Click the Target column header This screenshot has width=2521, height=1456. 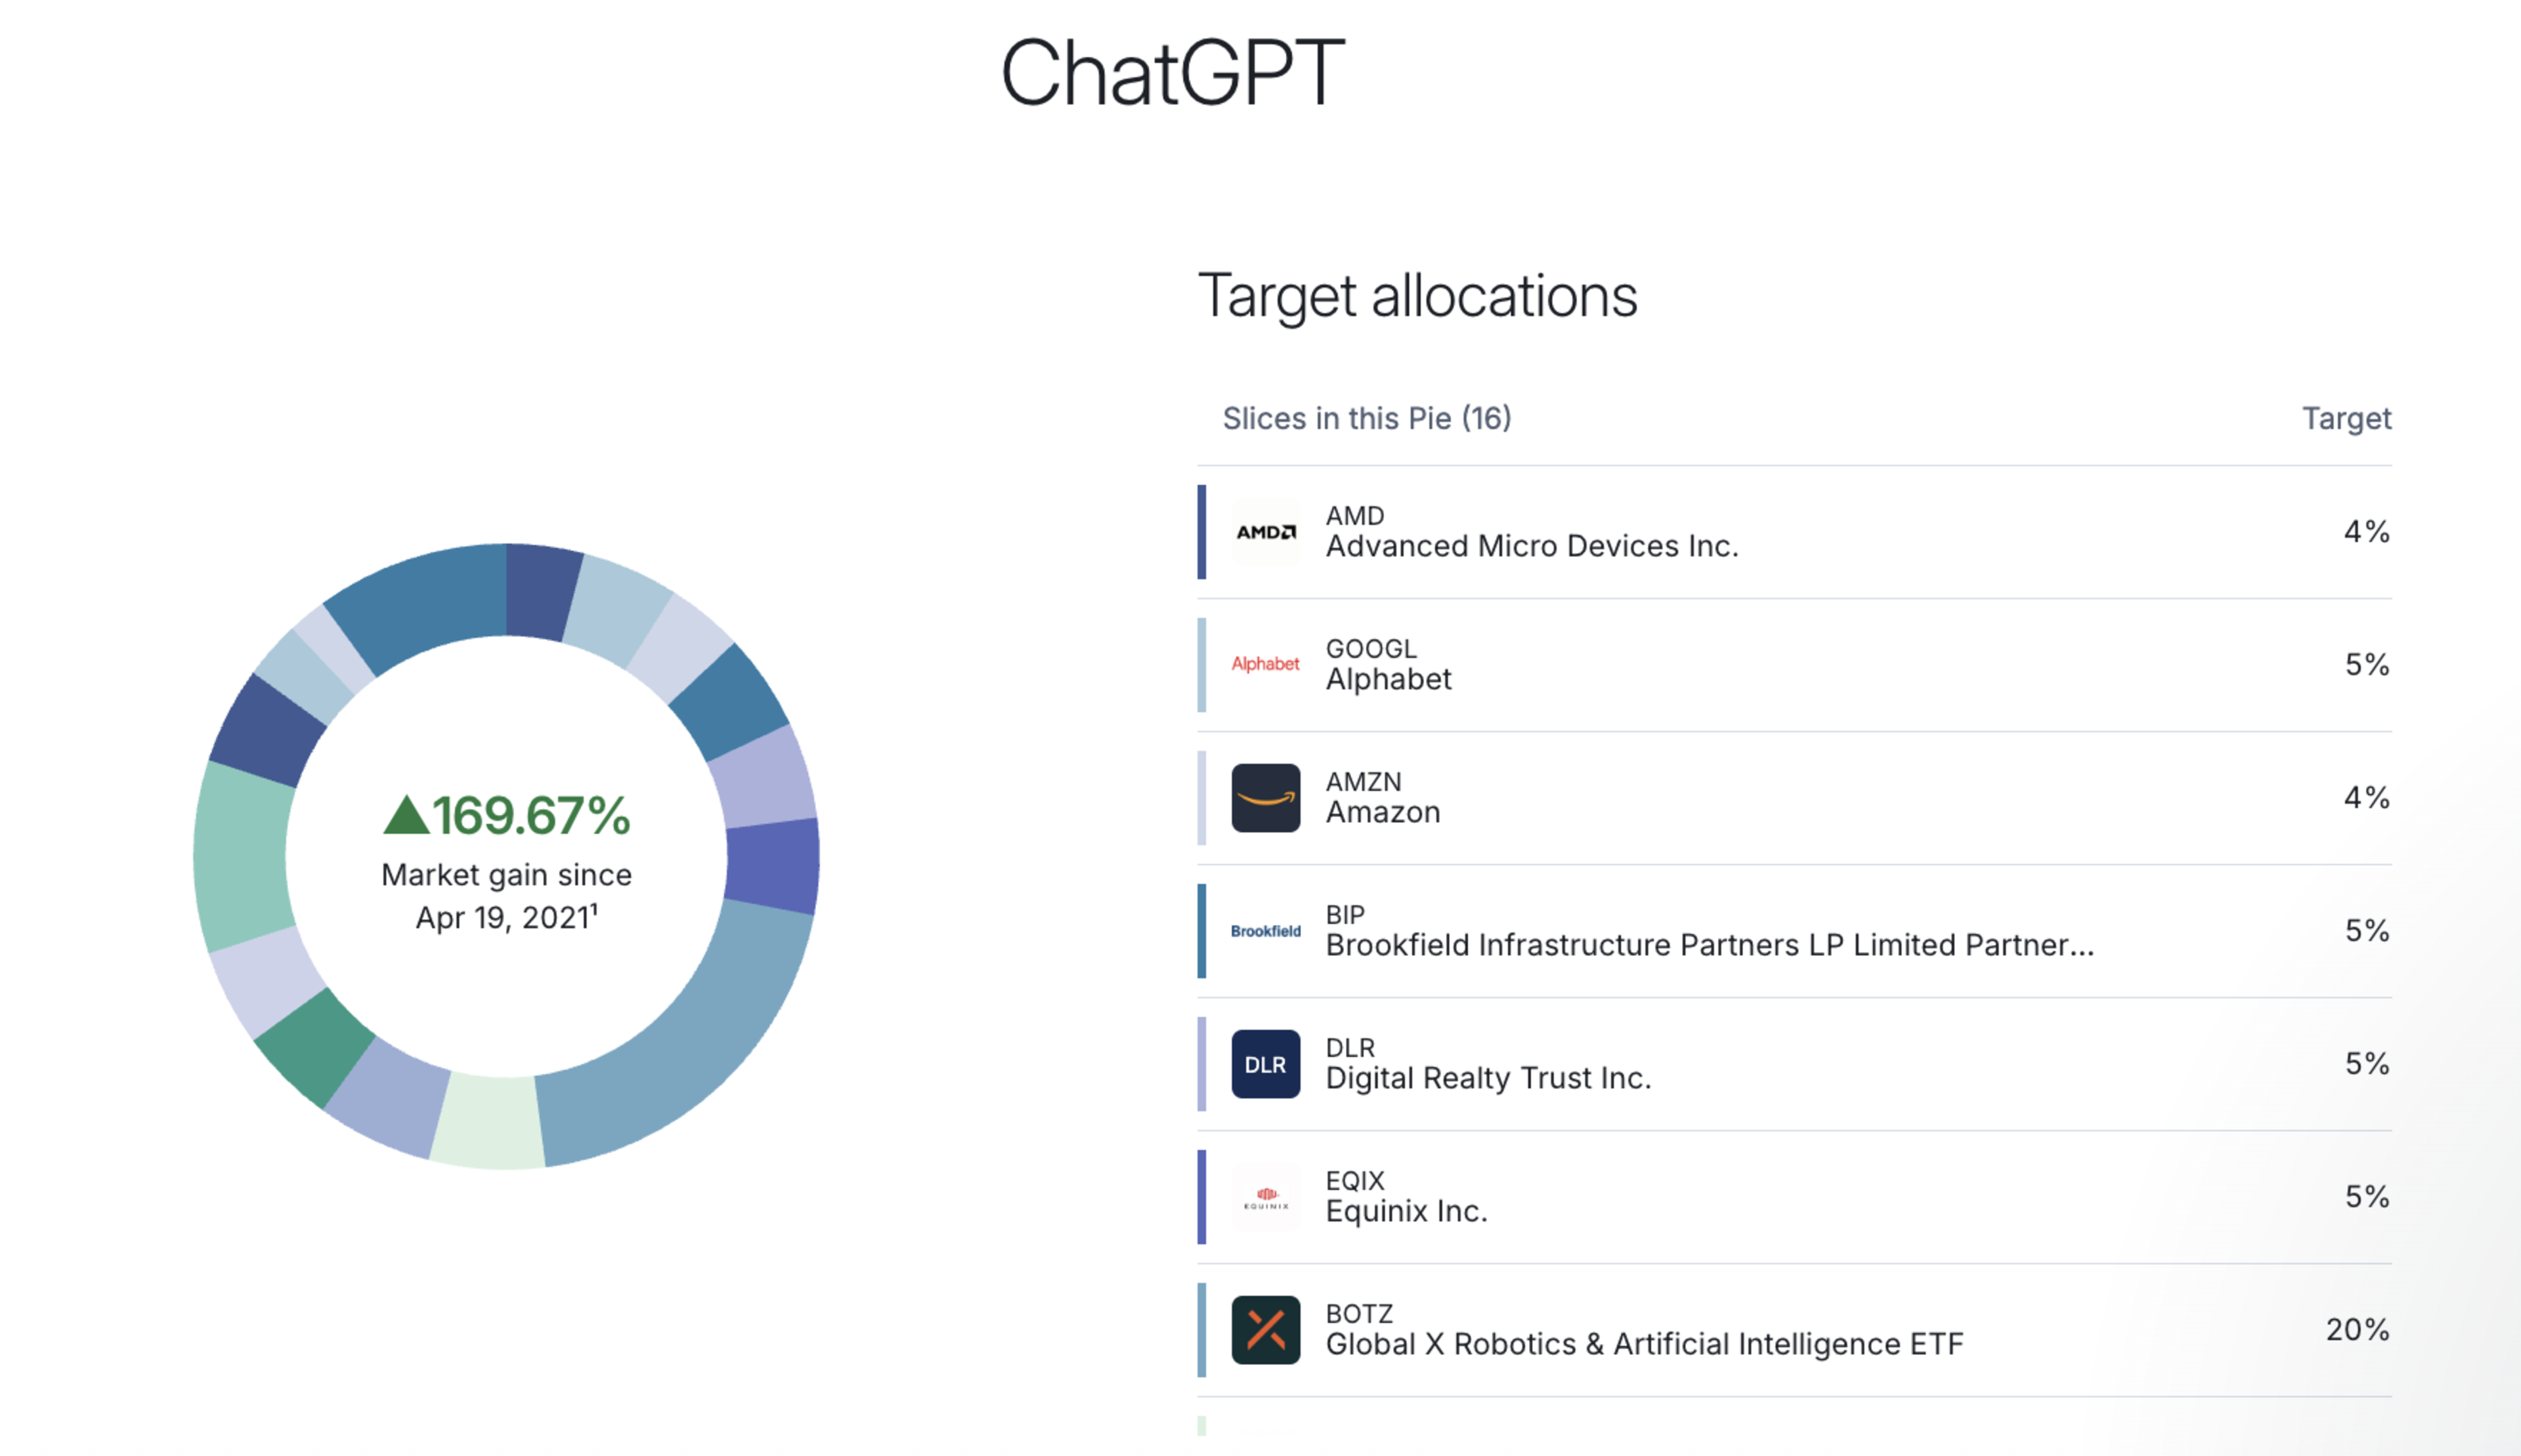coord(2346,419)
